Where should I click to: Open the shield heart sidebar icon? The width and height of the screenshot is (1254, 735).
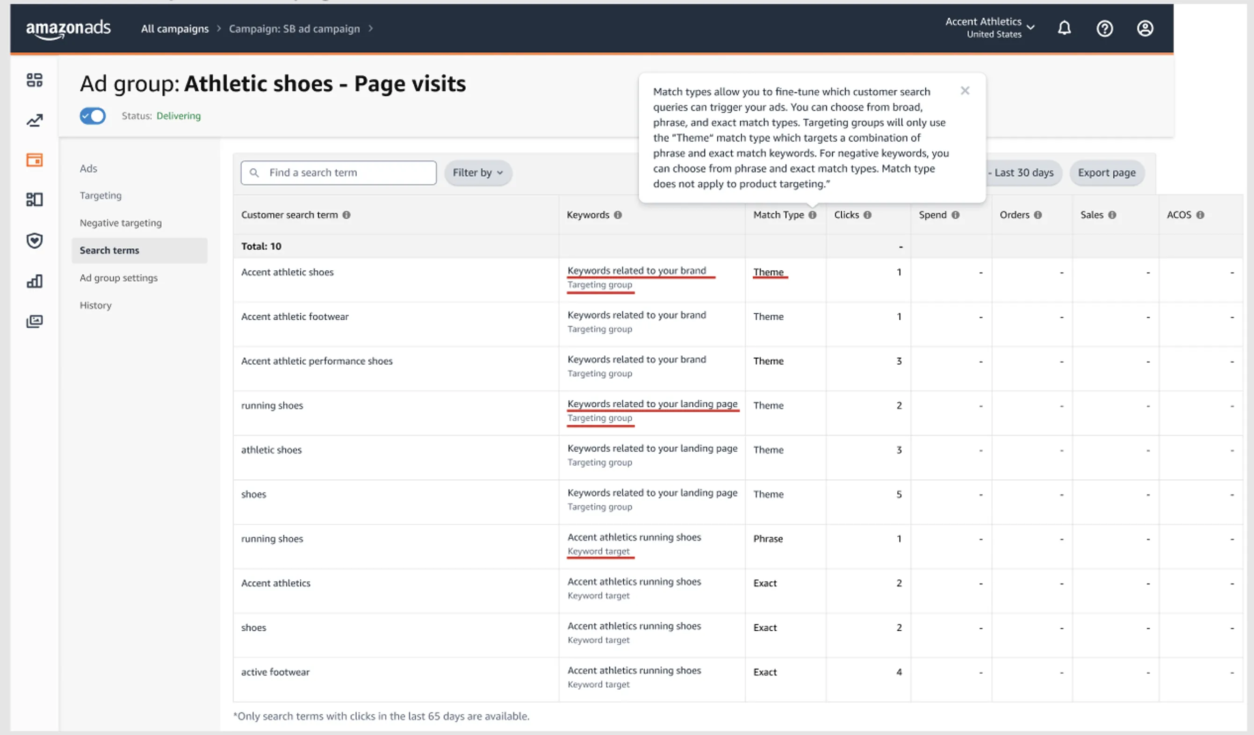pyautogui.click(x=34, y=241)
